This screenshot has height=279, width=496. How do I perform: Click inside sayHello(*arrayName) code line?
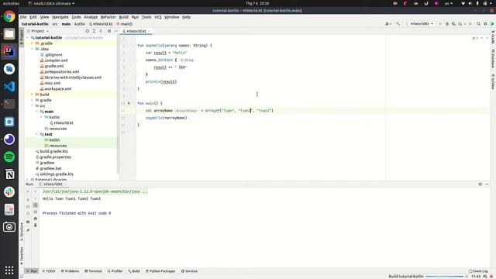[x=167, y=118]
